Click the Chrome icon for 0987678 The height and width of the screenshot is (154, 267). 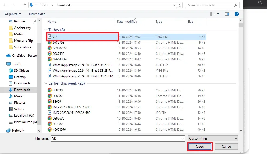click(49, 118)
